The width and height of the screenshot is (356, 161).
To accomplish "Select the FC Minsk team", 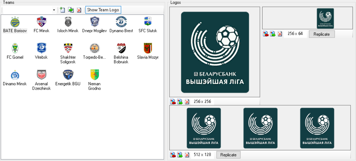I will click(x=41, y=25).
